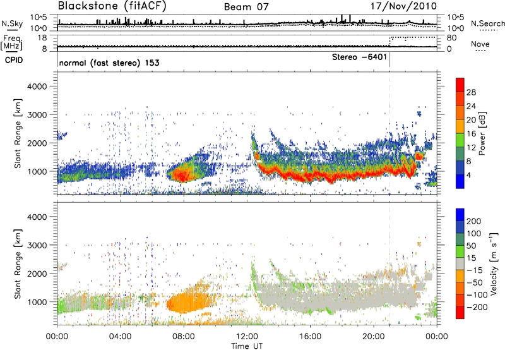Click the 12:00 time axis tick label
The image size is (505, 350).
tap(247, 337)
